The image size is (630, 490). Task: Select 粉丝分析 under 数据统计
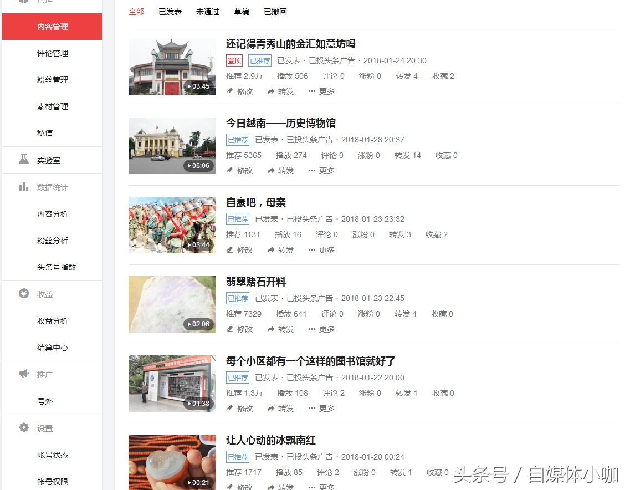click(x=52, y=240)
